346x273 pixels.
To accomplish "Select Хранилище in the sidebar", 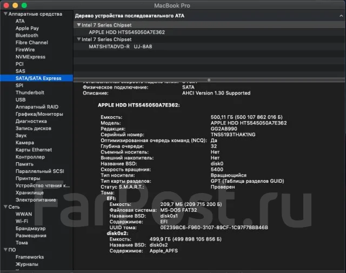I will tap(30, 192).
